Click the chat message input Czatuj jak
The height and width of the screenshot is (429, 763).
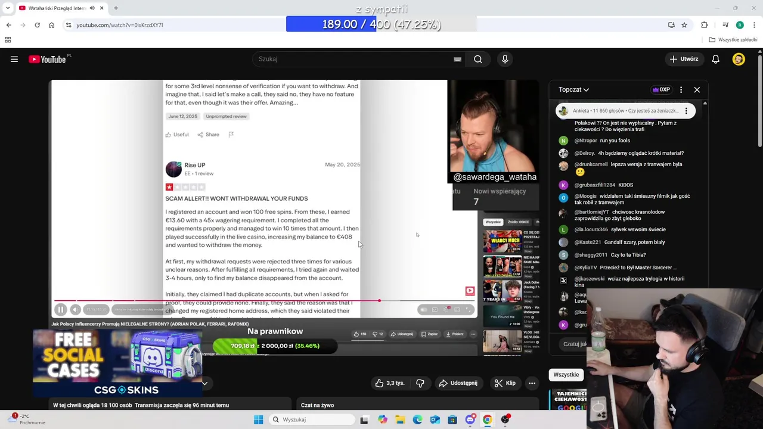point(575,344)
